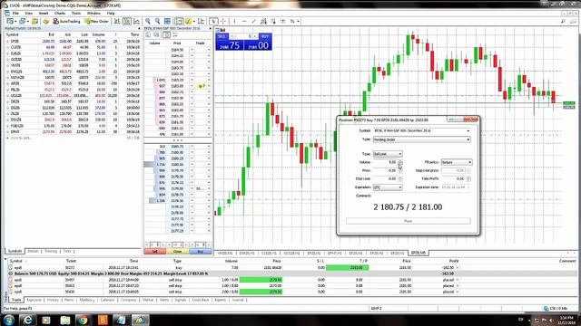Select the trendline drawing tool

(253, 22)
